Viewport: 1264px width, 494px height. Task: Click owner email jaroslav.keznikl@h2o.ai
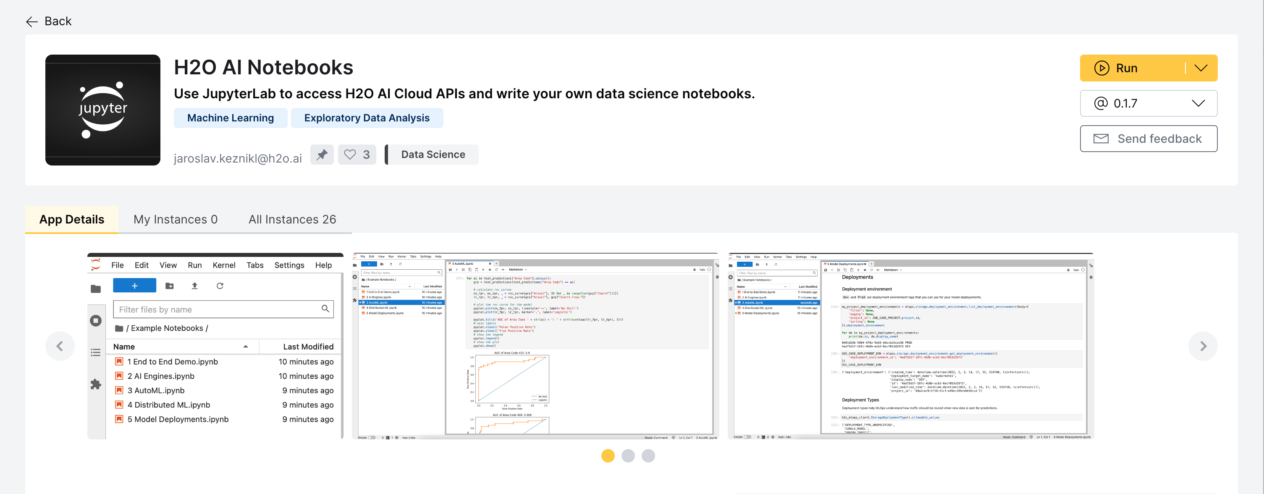tap(238, 158)
